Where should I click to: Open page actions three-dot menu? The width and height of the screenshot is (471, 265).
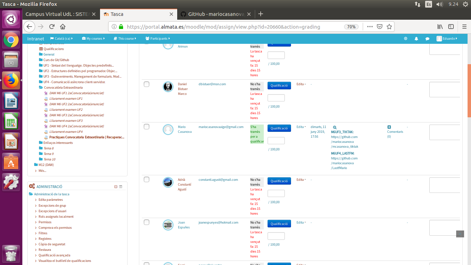370,27
